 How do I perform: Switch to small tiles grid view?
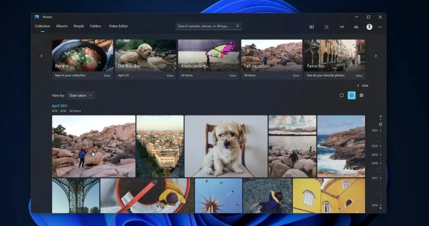(361, 95)
